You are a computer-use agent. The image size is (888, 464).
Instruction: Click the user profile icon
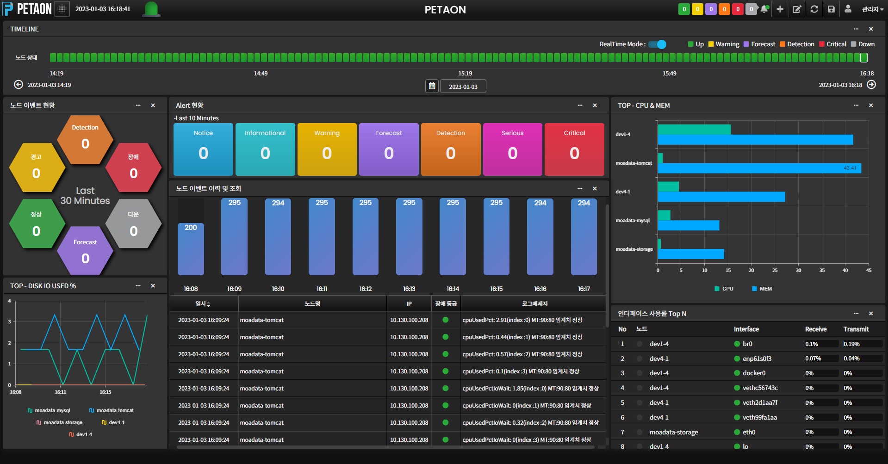click(x=848, y=9)
